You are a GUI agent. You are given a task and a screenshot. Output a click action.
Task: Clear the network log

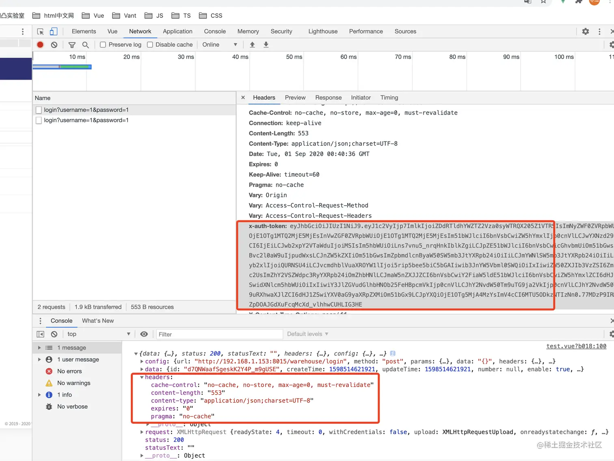[54, 45]
